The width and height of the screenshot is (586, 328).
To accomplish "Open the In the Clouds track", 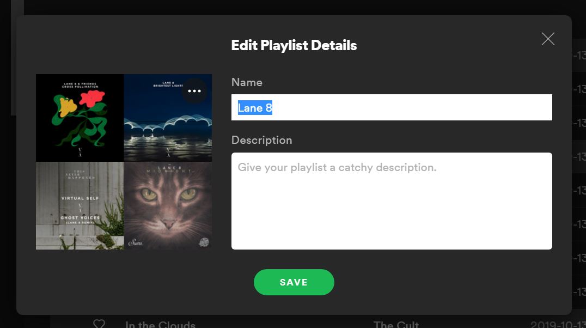I will click(160, 324).
